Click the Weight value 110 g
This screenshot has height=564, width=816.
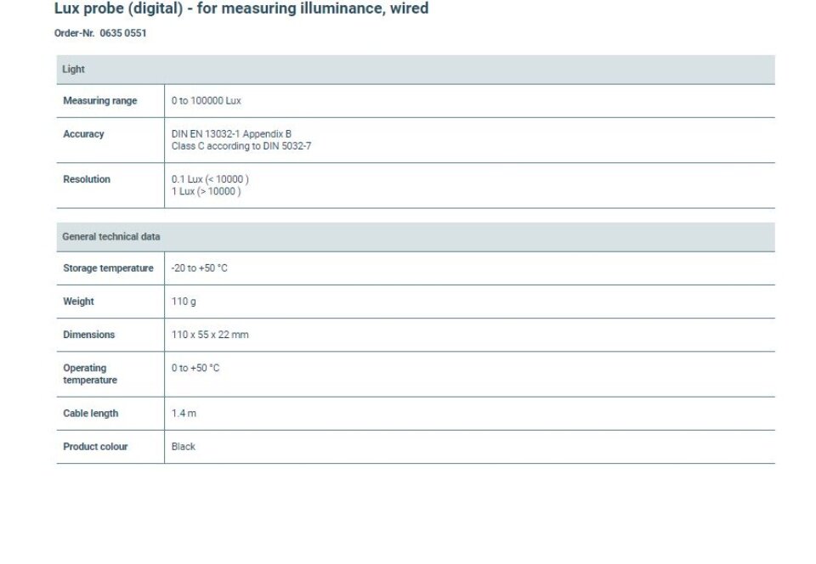[184, 302]
